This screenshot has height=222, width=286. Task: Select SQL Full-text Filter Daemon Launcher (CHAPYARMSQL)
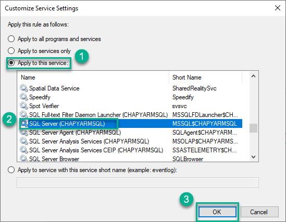(x=98, y=115)
